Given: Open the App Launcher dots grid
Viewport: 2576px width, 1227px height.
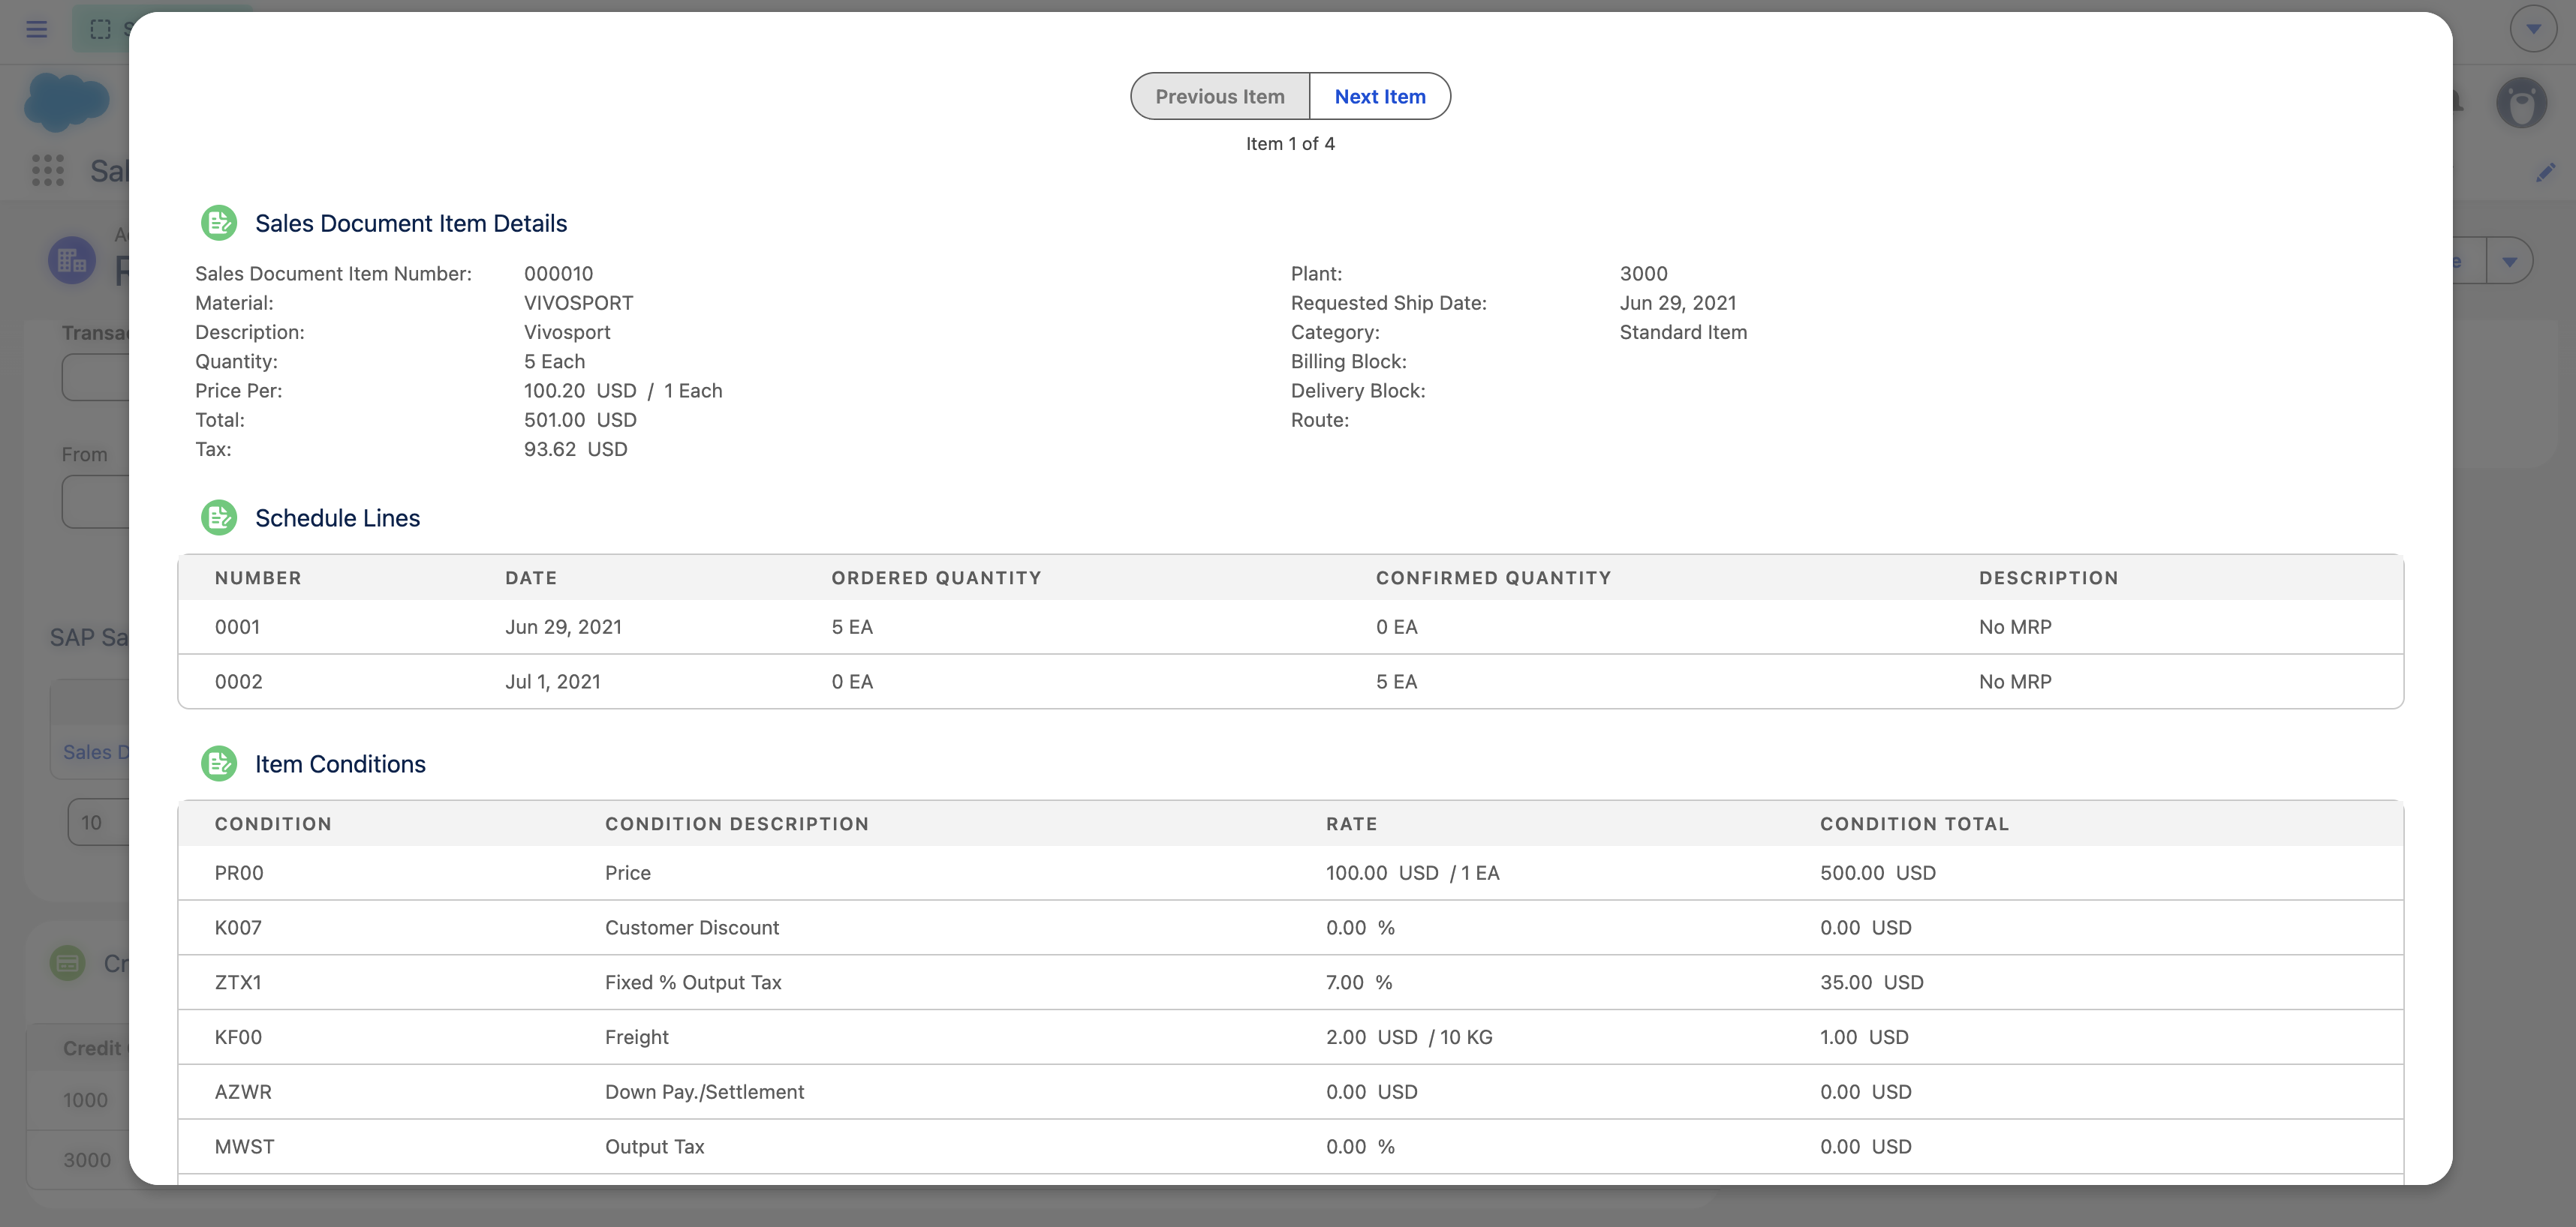Looking at the screenshot, I should tap(48, 169).
